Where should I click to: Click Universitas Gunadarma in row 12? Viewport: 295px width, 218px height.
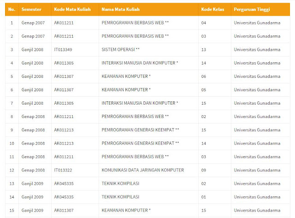coord(257,170)
